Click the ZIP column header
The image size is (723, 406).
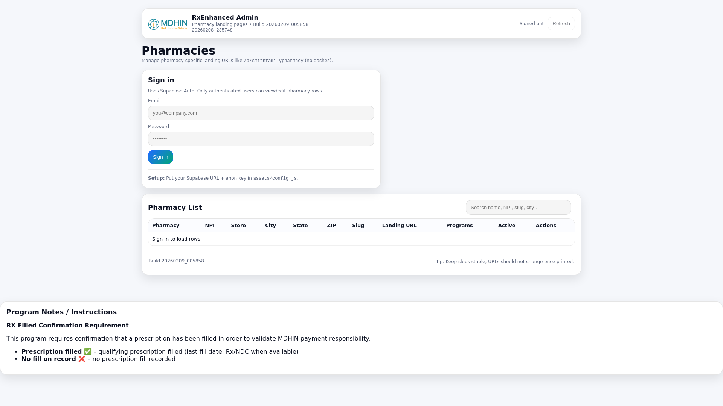coord(331,226)
